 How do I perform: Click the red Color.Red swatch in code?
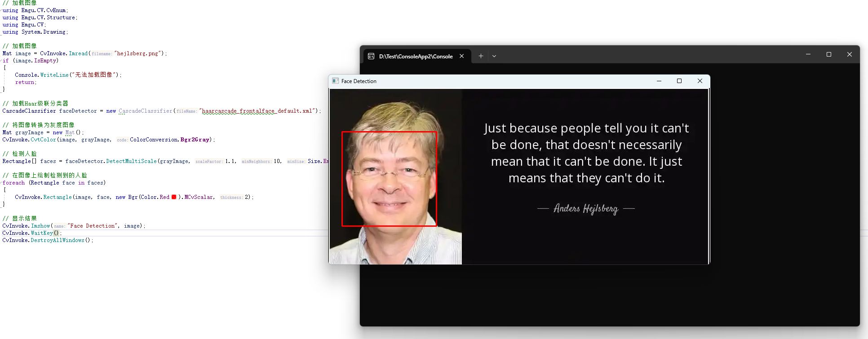174,197
